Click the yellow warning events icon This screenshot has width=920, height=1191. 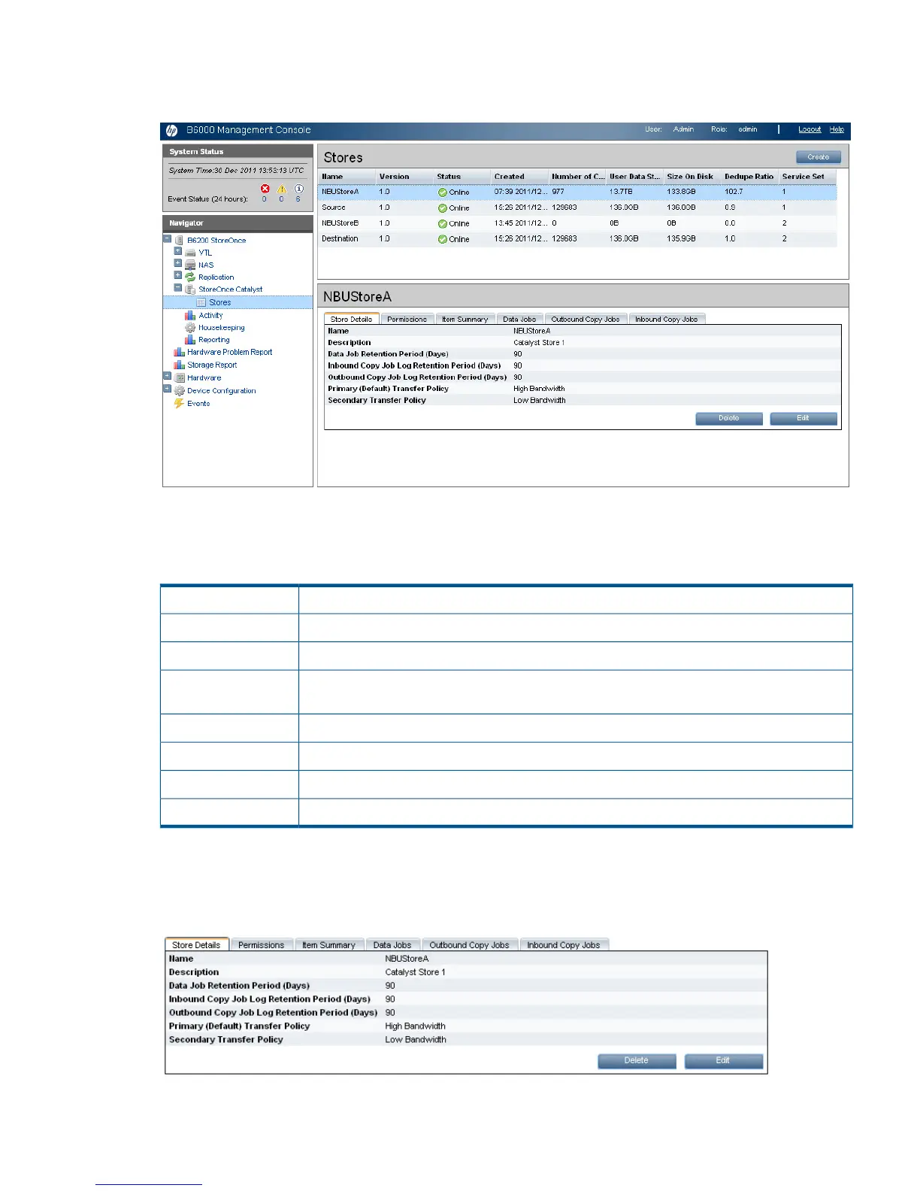click(x=282, y=189)
